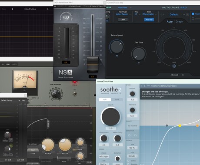Screen dimensions: 200x165
Task: Switch to the Auto tab in Auto-Tune
Action: [x=170, y=22]
